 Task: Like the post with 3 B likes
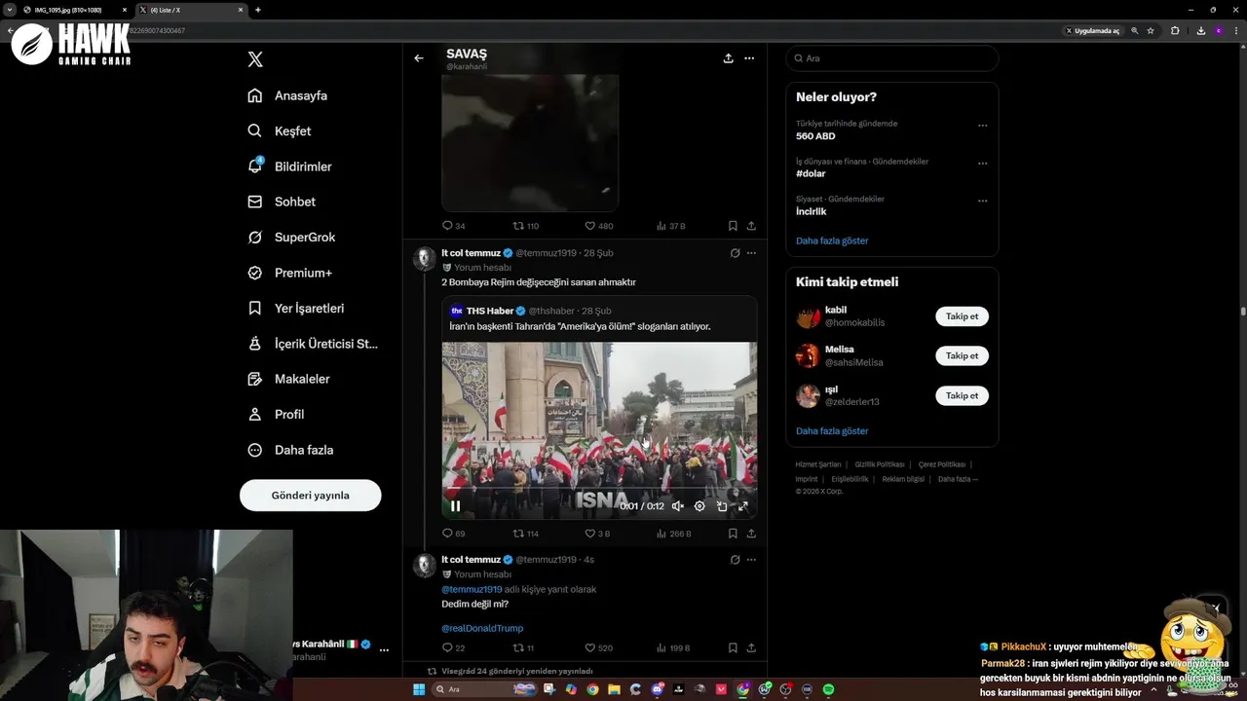point(597,534)
